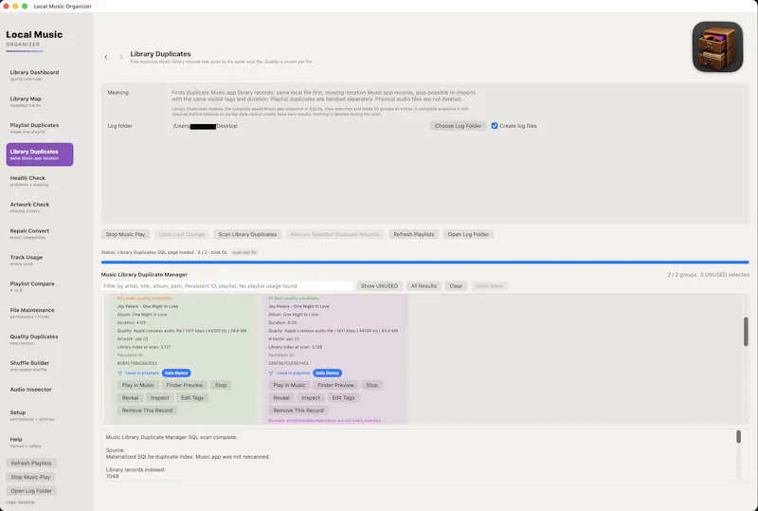The height and width of the screenshot is (511, 758).
Task: Go to File Maintenance section
Action: (40, 313)
